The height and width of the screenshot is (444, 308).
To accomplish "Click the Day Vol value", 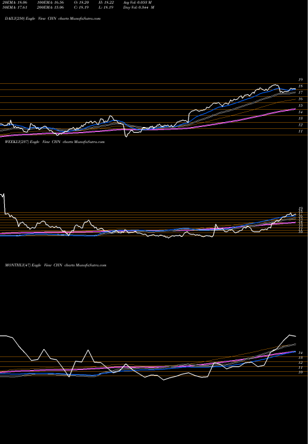I will tap(139, 7).
